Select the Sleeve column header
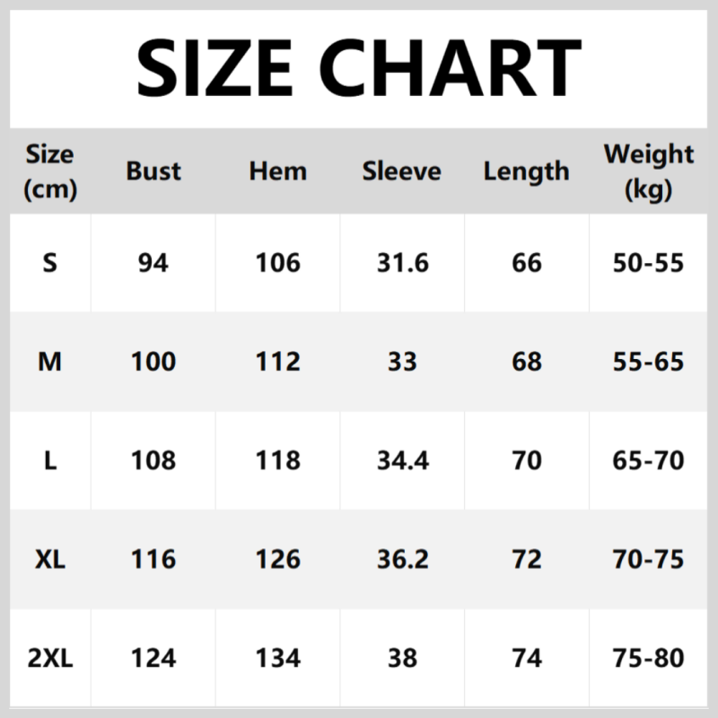 tap(402, 171)
